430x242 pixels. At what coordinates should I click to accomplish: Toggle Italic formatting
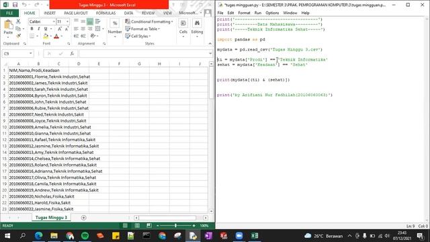[x=39, y=28]
